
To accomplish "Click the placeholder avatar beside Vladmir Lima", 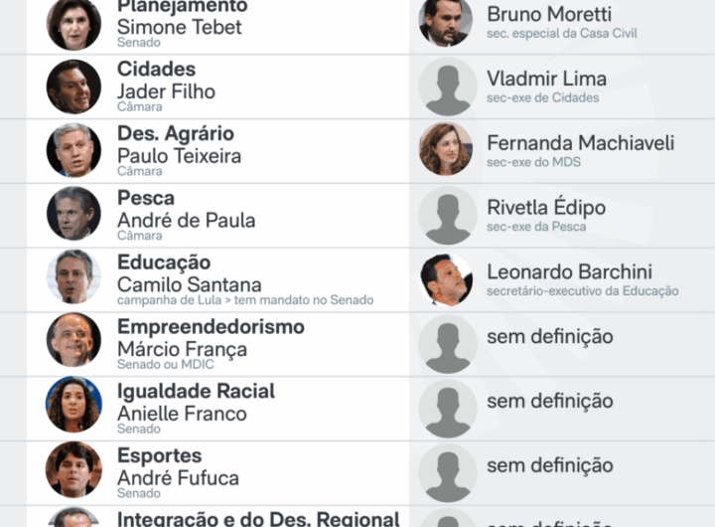I will (447, 87).
